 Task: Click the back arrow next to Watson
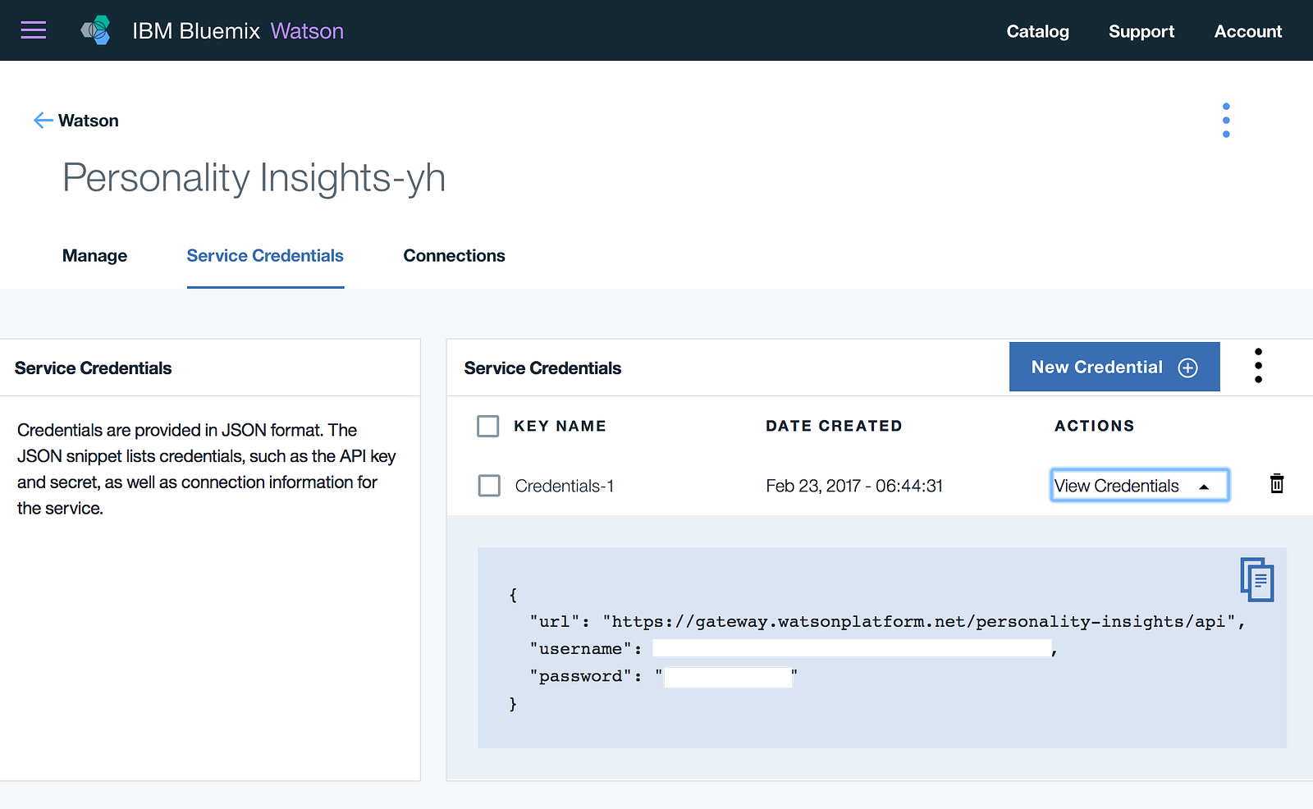pyautogui.click(x=43, y=121)
